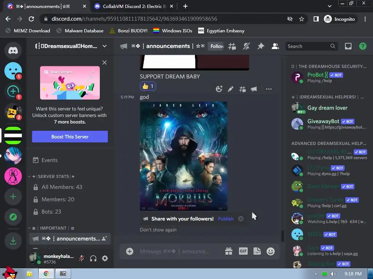Expand the Dreamsexual server name dropdown

coord(105,46)
